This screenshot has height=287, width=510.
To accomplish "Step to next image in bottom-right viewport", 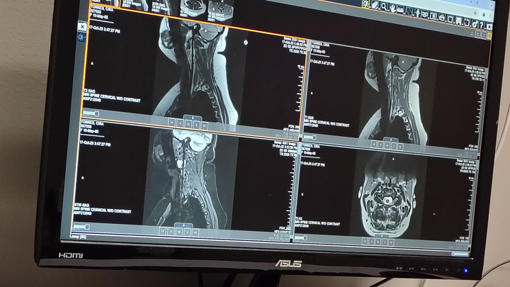I will [x=385, y=242].
